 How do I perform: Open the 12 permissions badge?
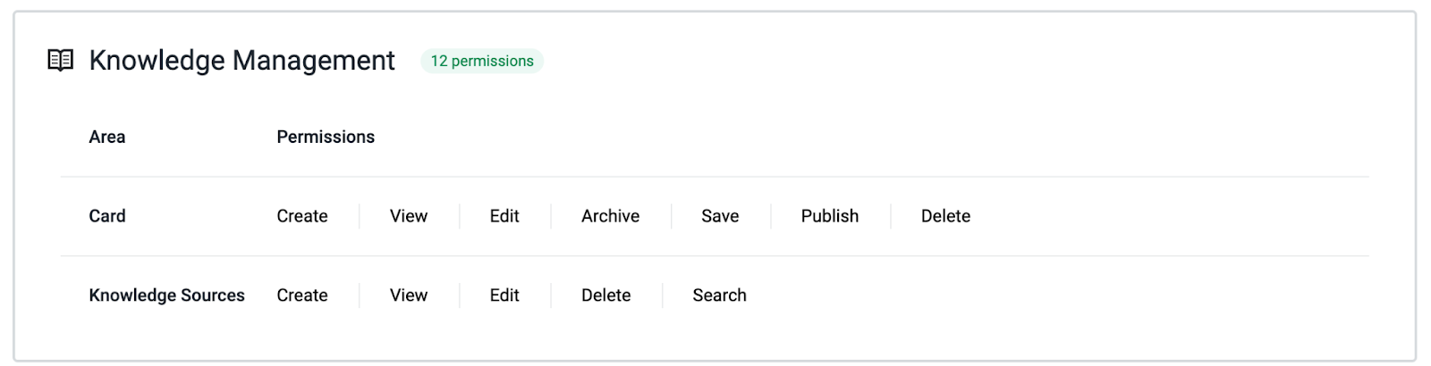click(482, 61)
